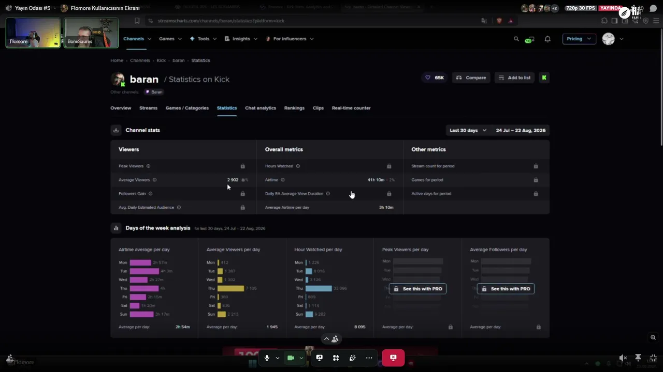Screen dimensions: 663x372
Task: Click the info icon beside Average Viewers
Action: (x=154, y=180)
